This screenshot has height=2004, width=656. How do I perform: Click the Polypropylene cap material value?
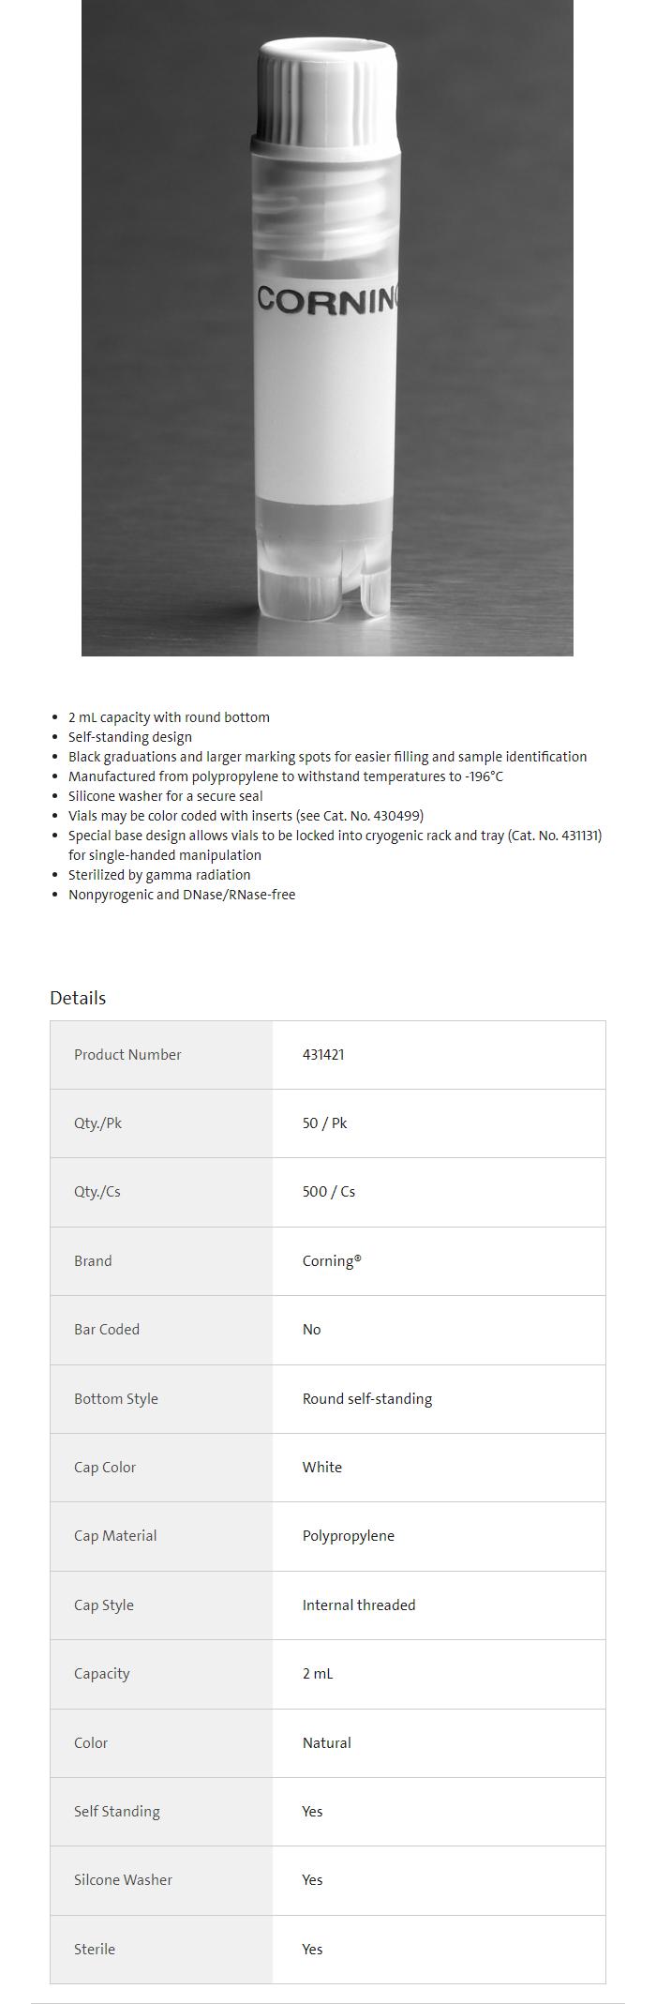point(349,1535)
